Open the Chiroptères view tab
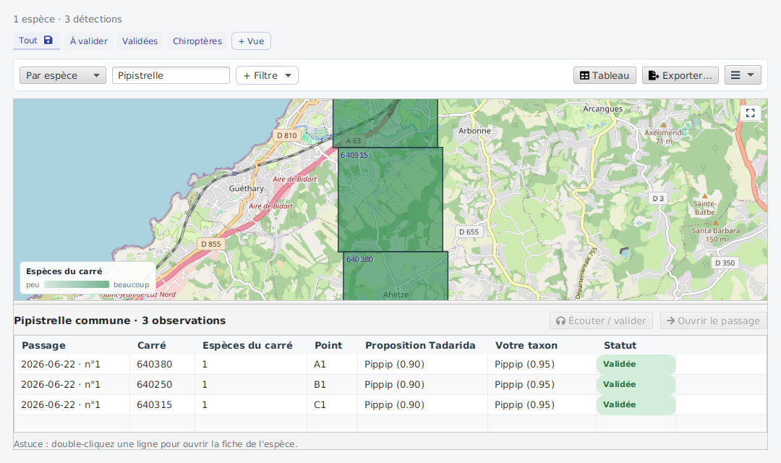The height and width of the screenshot is (463, 781). click(197, 41)
